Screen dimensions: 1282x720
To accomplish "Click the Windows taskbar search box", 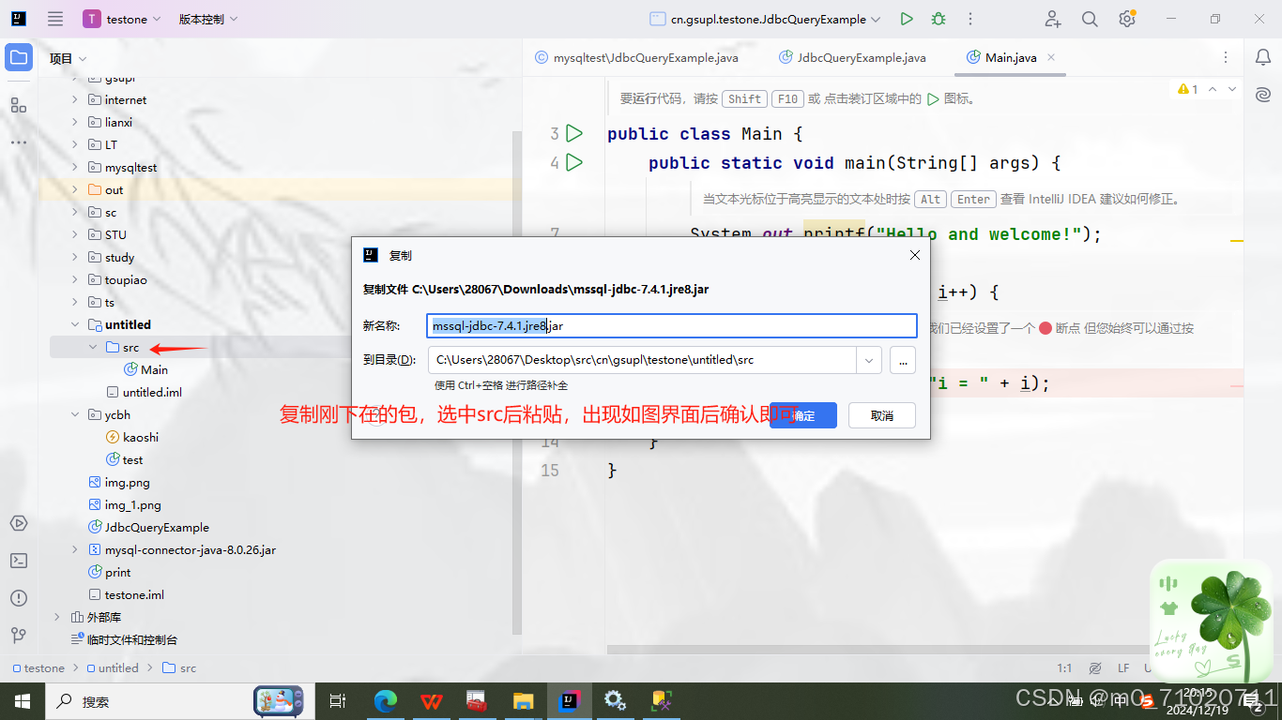I will pyautogui.click(x=174, y=700).
